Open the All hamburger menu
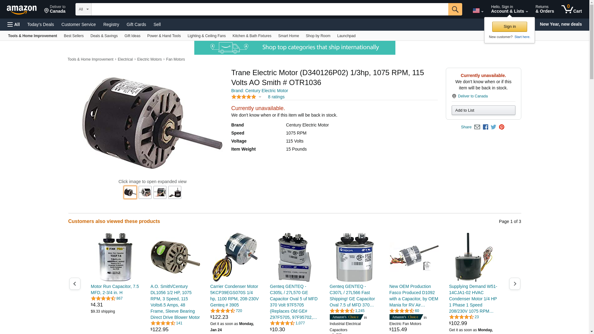 tap(14, 24)
